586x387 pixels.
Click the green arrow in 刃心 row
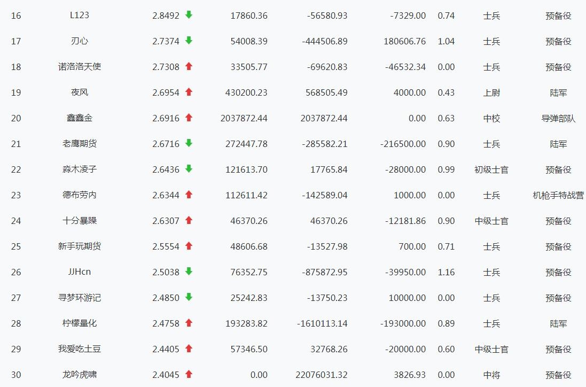189,41
